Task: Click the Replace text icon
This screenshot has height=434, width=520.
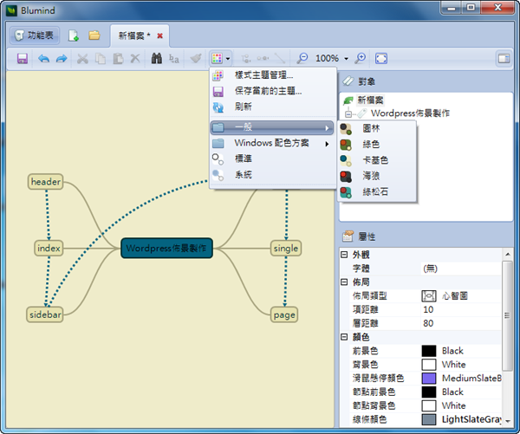Action: (174, 59)
